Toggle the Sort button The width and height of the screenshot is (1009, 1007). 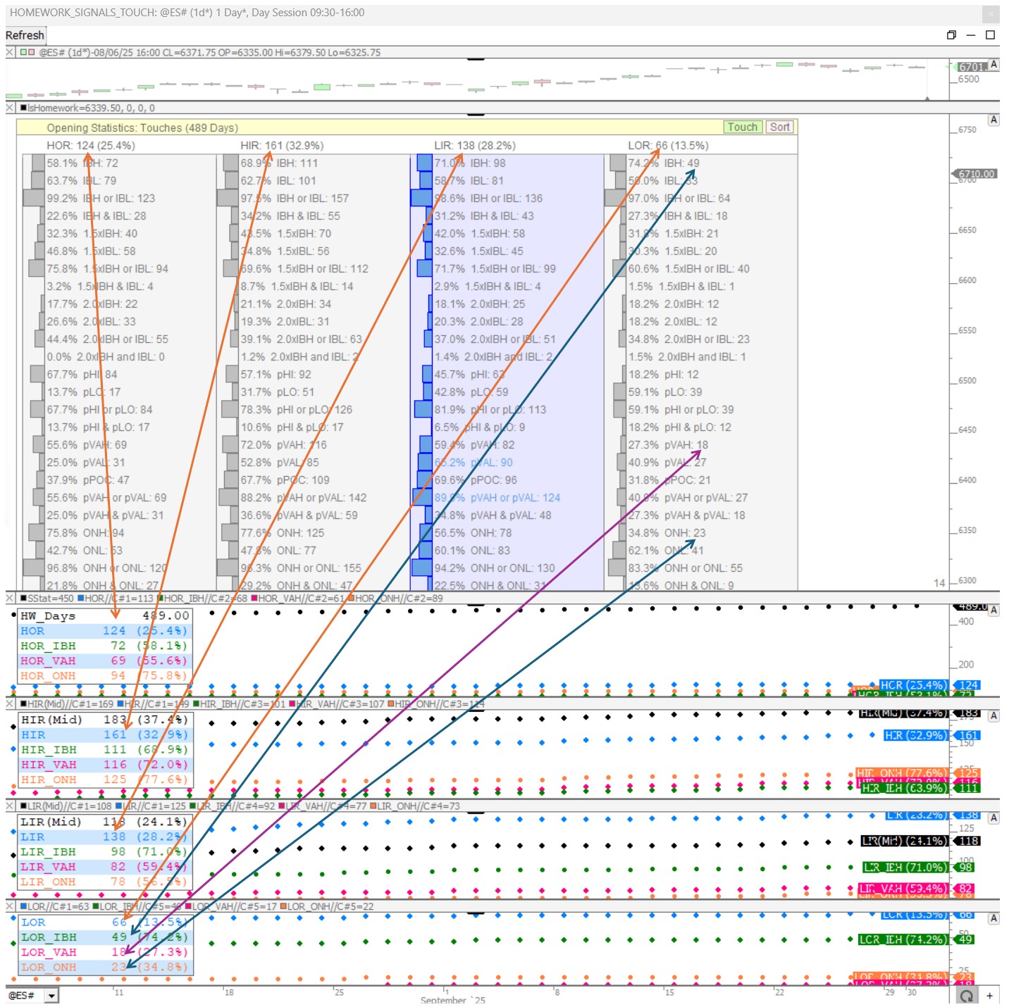pos(779,127)
